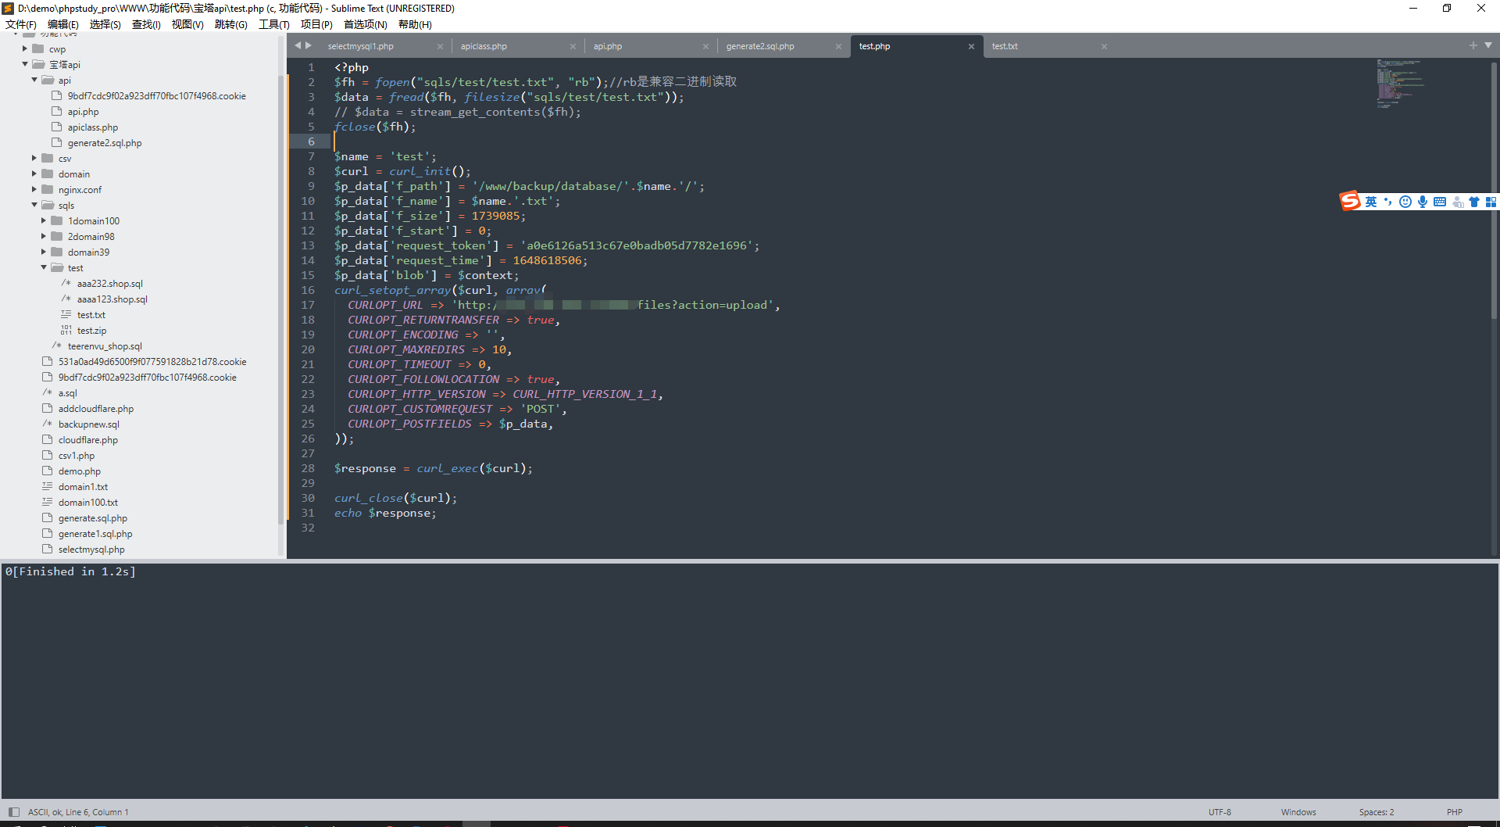Change the PHP syntax in status bar

(1454, 812)
